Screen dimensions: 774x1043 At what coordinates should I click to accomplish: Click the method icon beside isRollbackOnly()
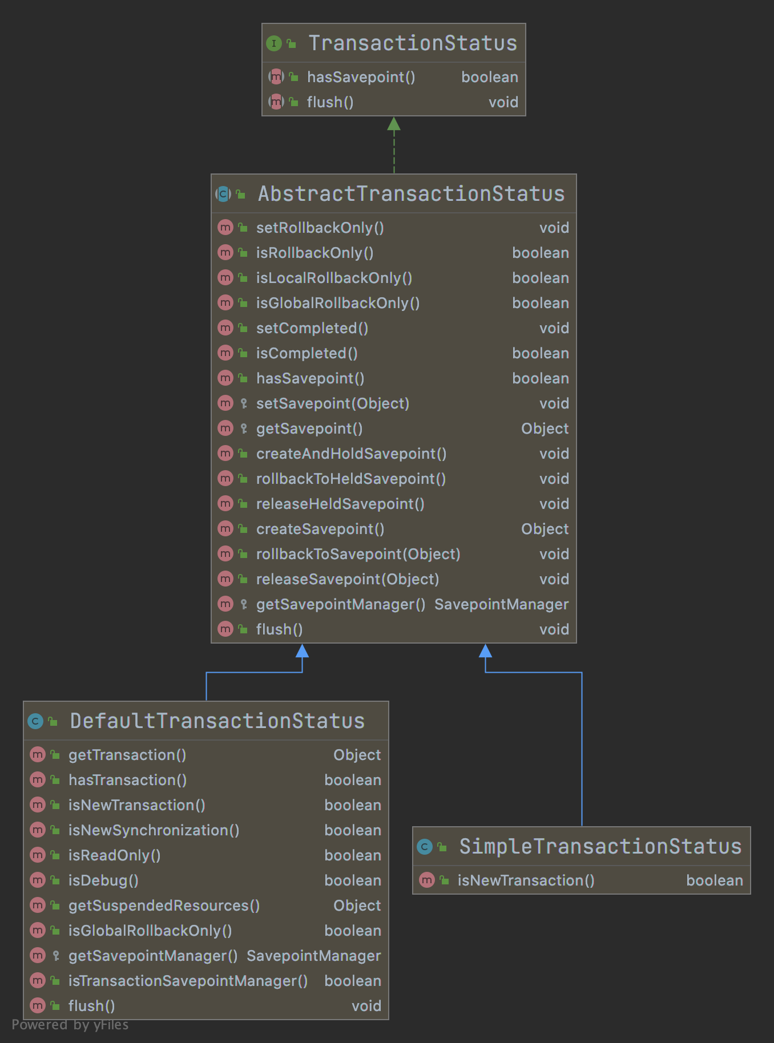coord(225,253)
